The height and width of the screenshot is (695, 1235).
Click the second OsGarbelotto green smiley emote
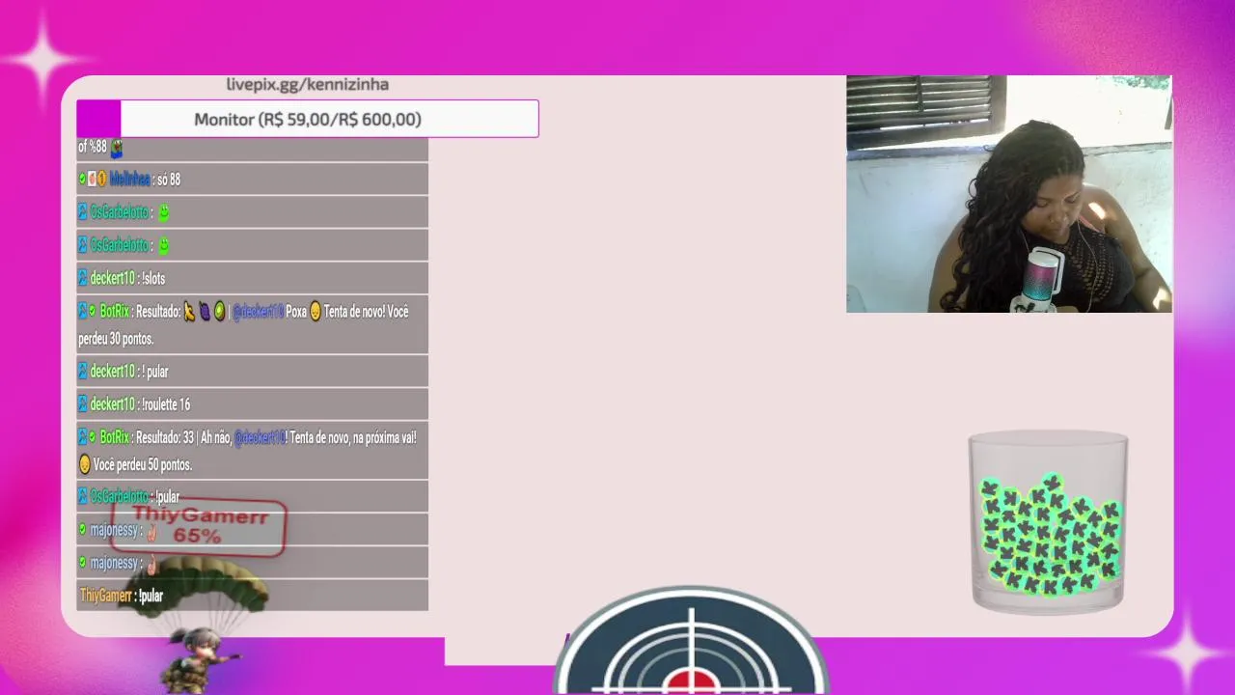pyautogui.click(x=164, y=246)
